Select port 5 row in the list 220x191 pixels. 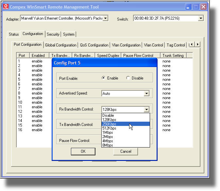pos(19,79)
